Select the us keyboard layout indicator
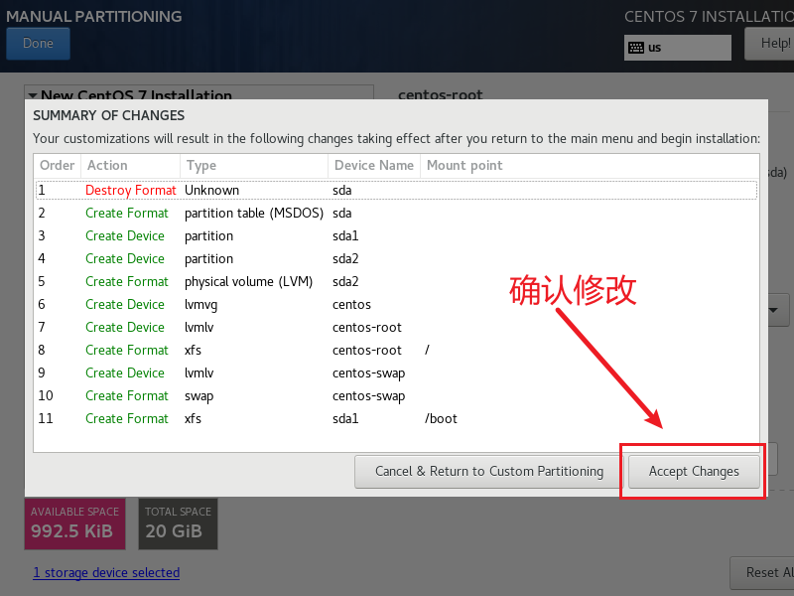Screen dimensions: 794x596 (x=678, y=48)
